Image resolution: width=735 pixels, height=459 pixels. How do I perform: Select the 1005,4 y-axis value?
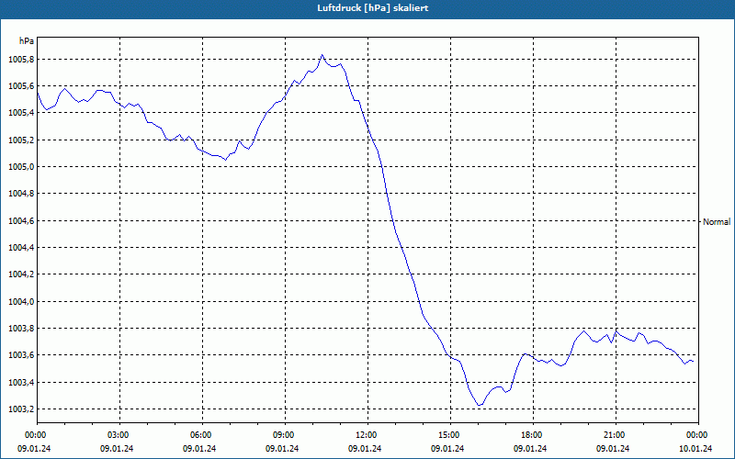21,113
